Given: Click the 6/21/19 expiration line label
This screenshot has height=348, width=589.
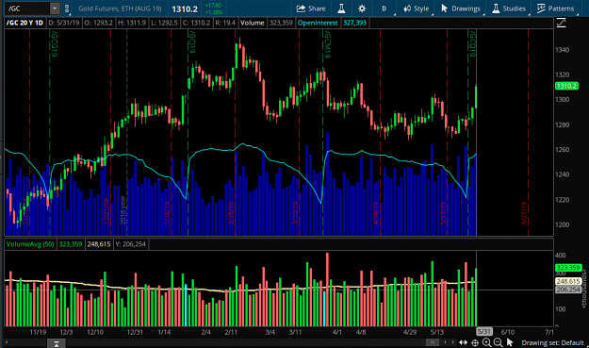Looking at the screenshot, I should (524, 213).
